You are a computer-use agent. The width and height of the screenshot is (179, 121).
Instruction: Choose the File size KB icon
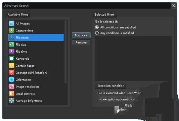pos(12,44)
